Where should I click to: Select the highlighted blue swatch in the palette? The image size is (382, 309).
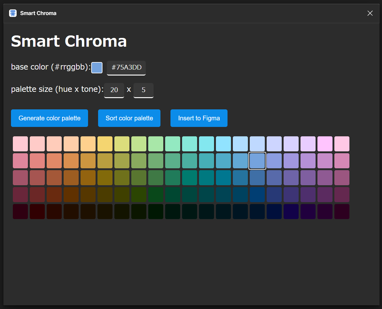pyautogui.click(x=257, y=160)
